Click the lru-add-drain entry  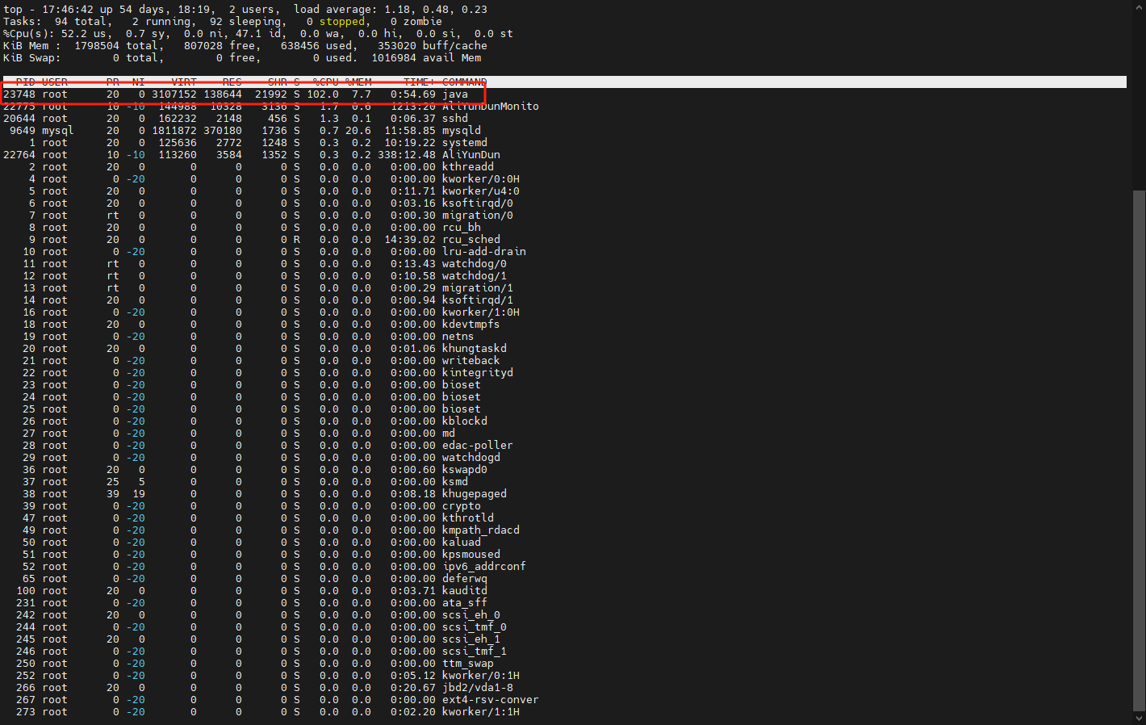[x=484, y=252]
